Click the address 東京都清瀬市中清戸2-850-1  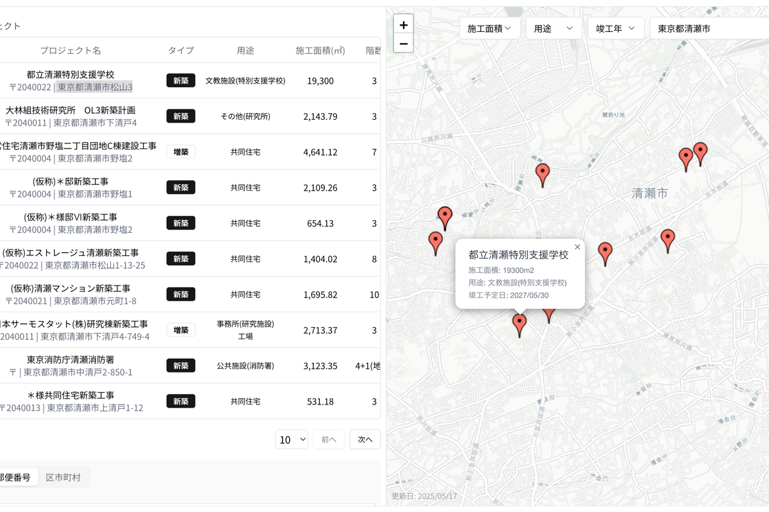(x=78, y=372)
